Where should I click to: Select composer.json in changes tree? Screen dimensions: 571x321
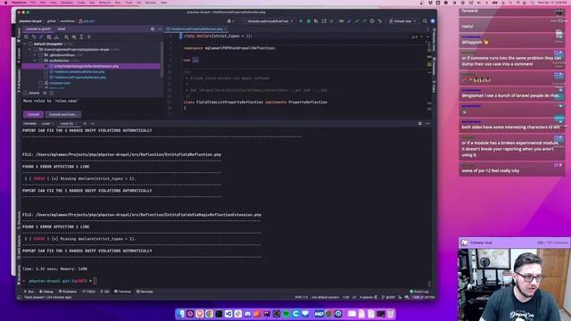60,83
